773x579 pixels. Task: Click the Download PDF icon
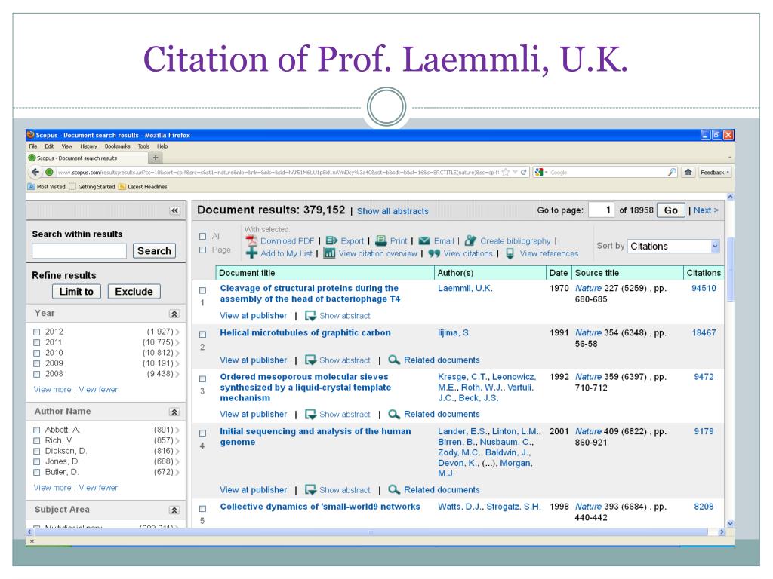tap(251, 240)
